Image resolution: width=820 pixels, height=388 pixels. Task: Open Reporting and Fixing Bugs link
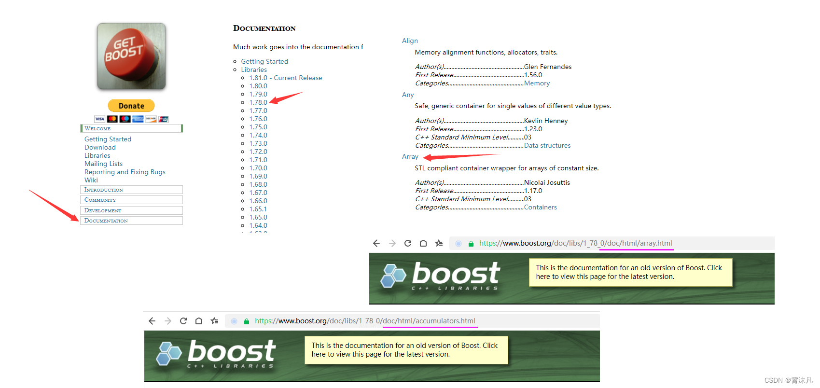(125, 172)
